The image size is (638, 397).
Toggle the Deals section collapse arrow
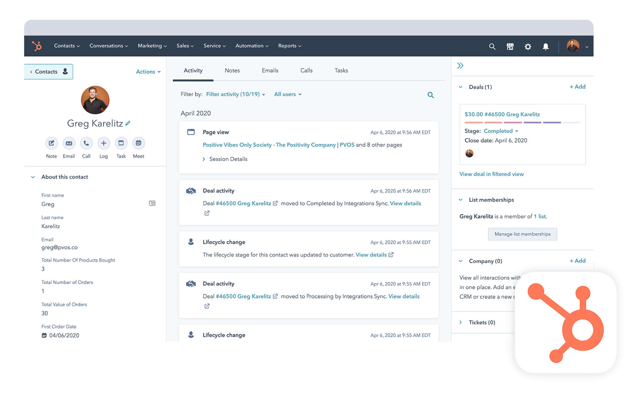[x=461, y=87]
